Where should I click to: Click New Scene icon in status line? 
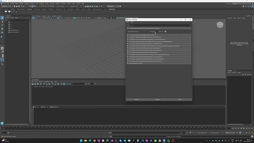[x=14, y=6]
